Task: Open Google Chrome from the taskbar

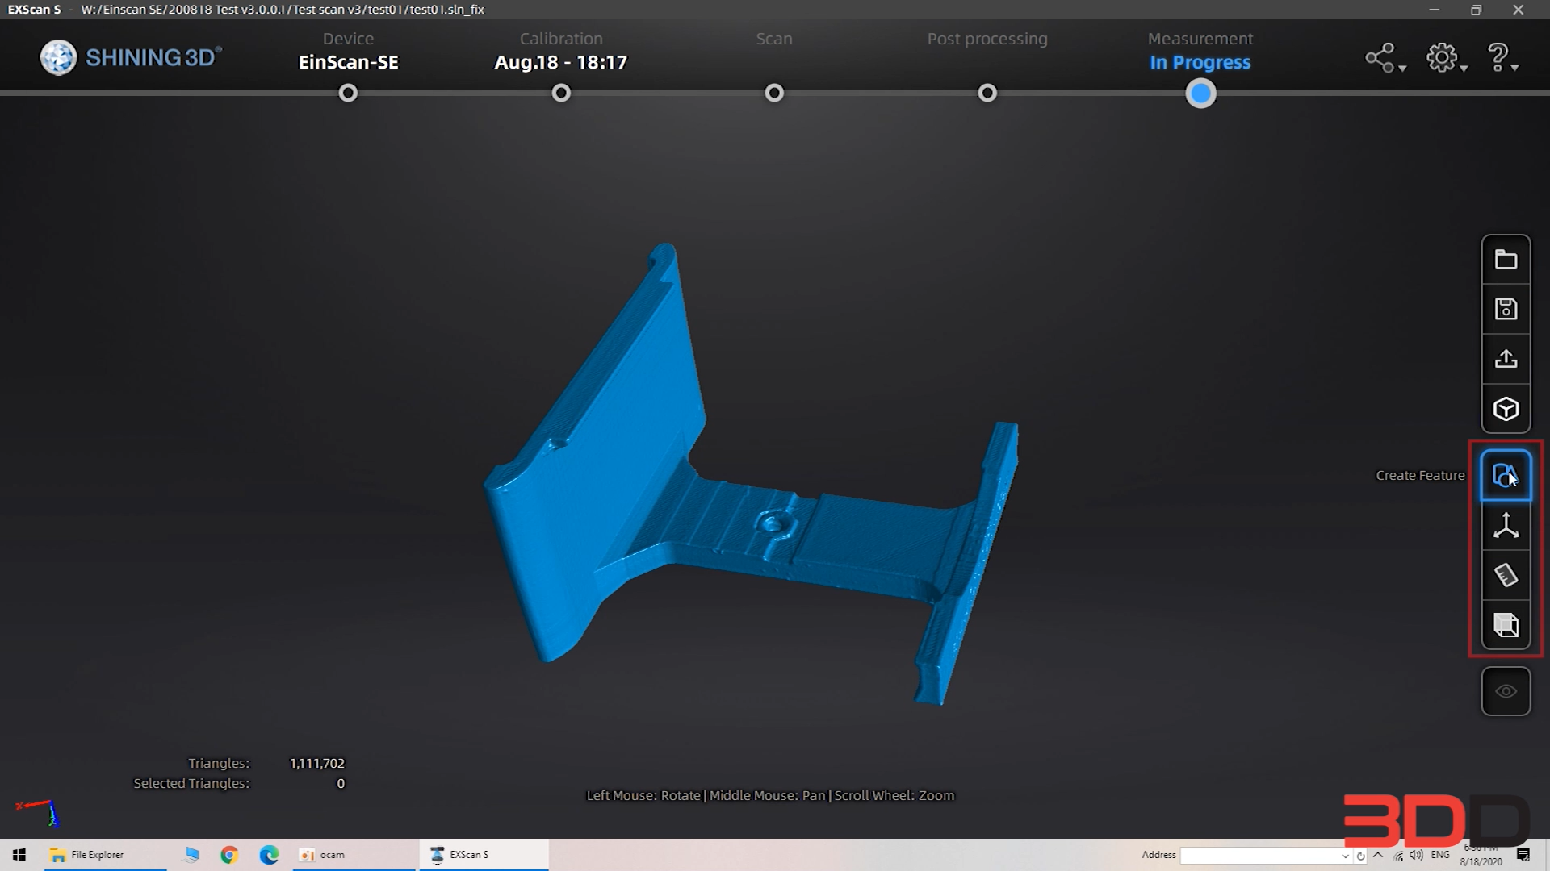Action: click(x=229, y=855)
